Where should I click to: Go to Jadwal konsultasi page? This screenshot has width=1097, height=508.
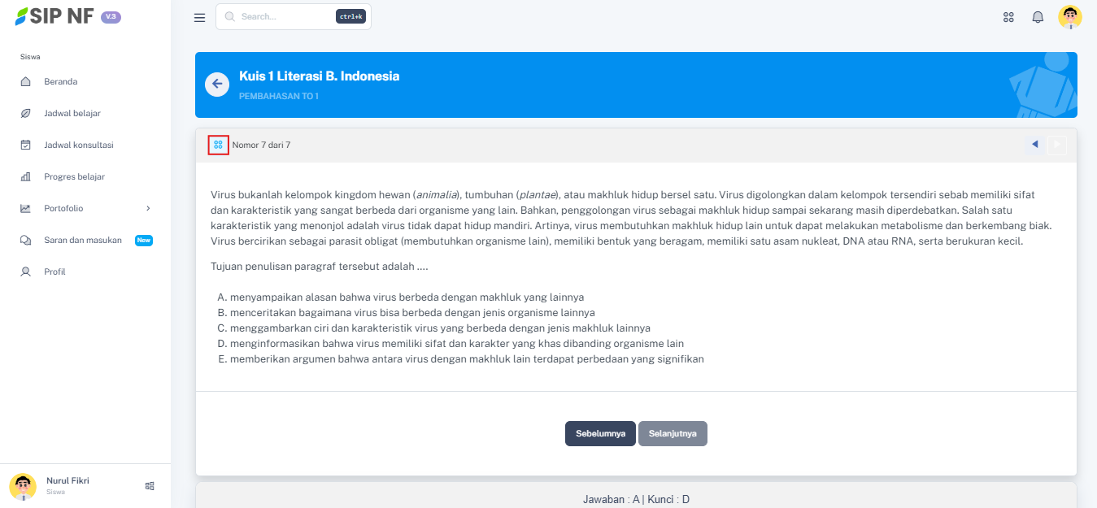[x=78, y=145]
